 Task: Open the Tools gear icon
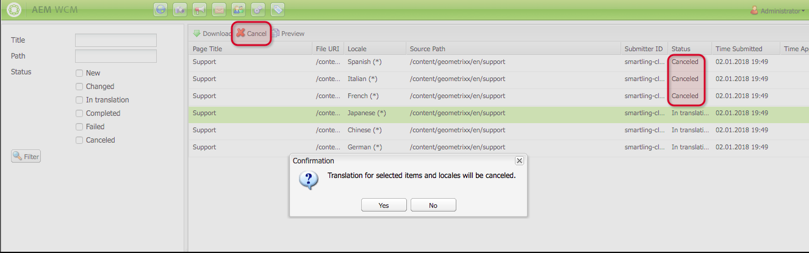click(257, 10)
